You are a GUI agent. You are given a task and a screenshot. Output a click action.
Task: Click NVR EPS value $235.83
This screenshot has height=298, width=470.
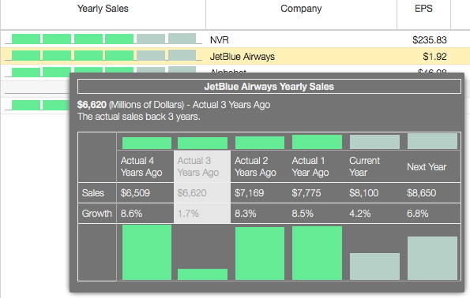click(x=429, y=39)
